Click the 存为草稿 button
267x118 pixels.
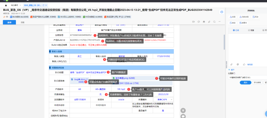(257, 82)
